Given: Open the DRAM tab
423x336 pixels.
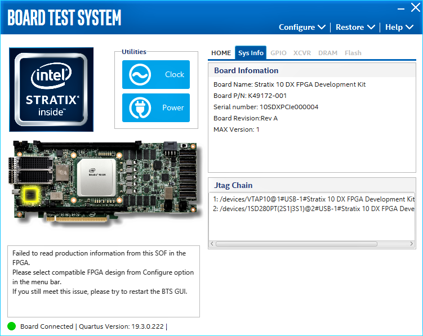Looking at the screenshot, I should [x=328, y=53].
